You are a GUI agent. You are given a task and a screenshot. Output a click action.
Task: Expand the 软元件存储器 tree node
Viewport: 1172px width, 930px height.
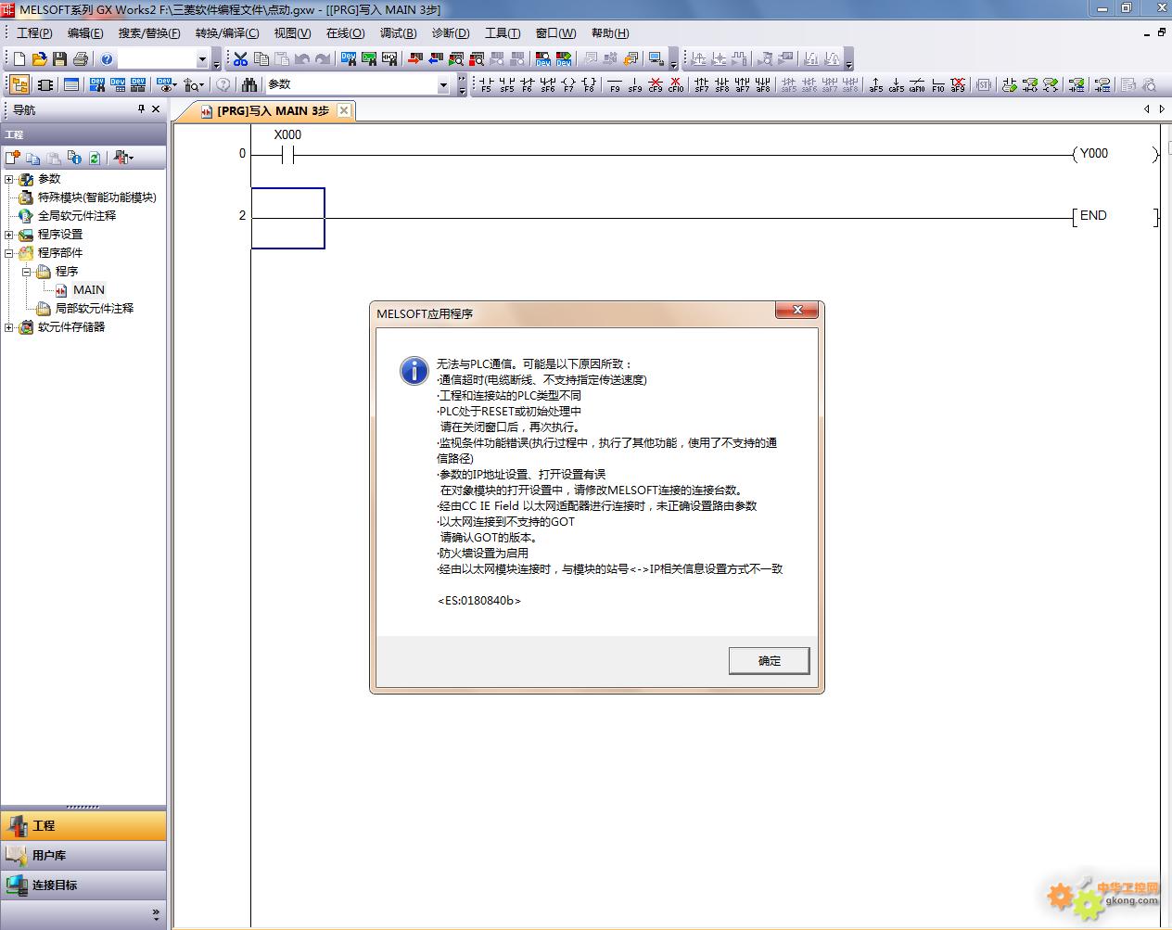point(9,327)
